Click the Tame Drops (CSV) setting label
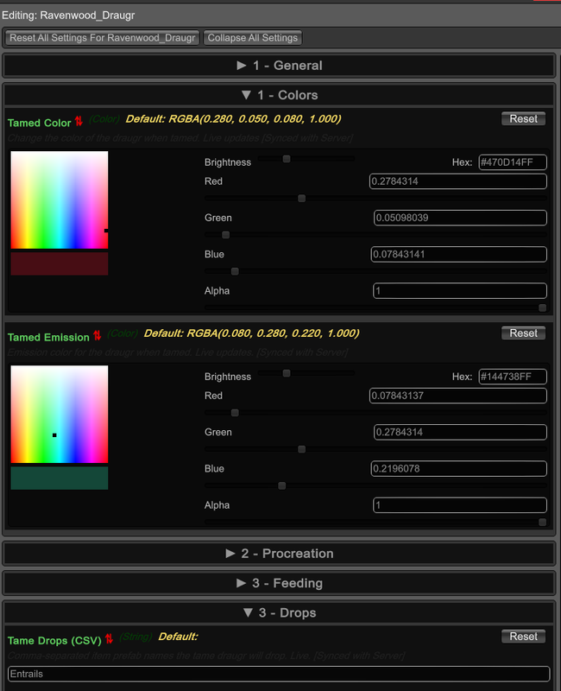The width and height of the screenshot is (561, 691). coord(54,641)
